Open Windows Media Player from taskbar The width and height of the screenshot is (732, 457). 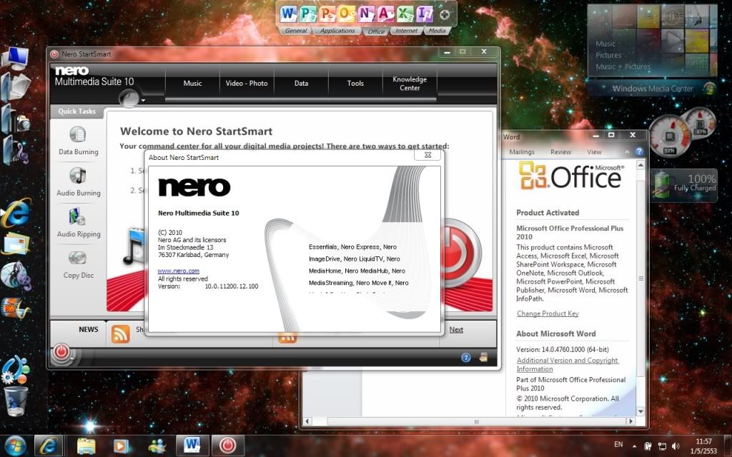120,446
